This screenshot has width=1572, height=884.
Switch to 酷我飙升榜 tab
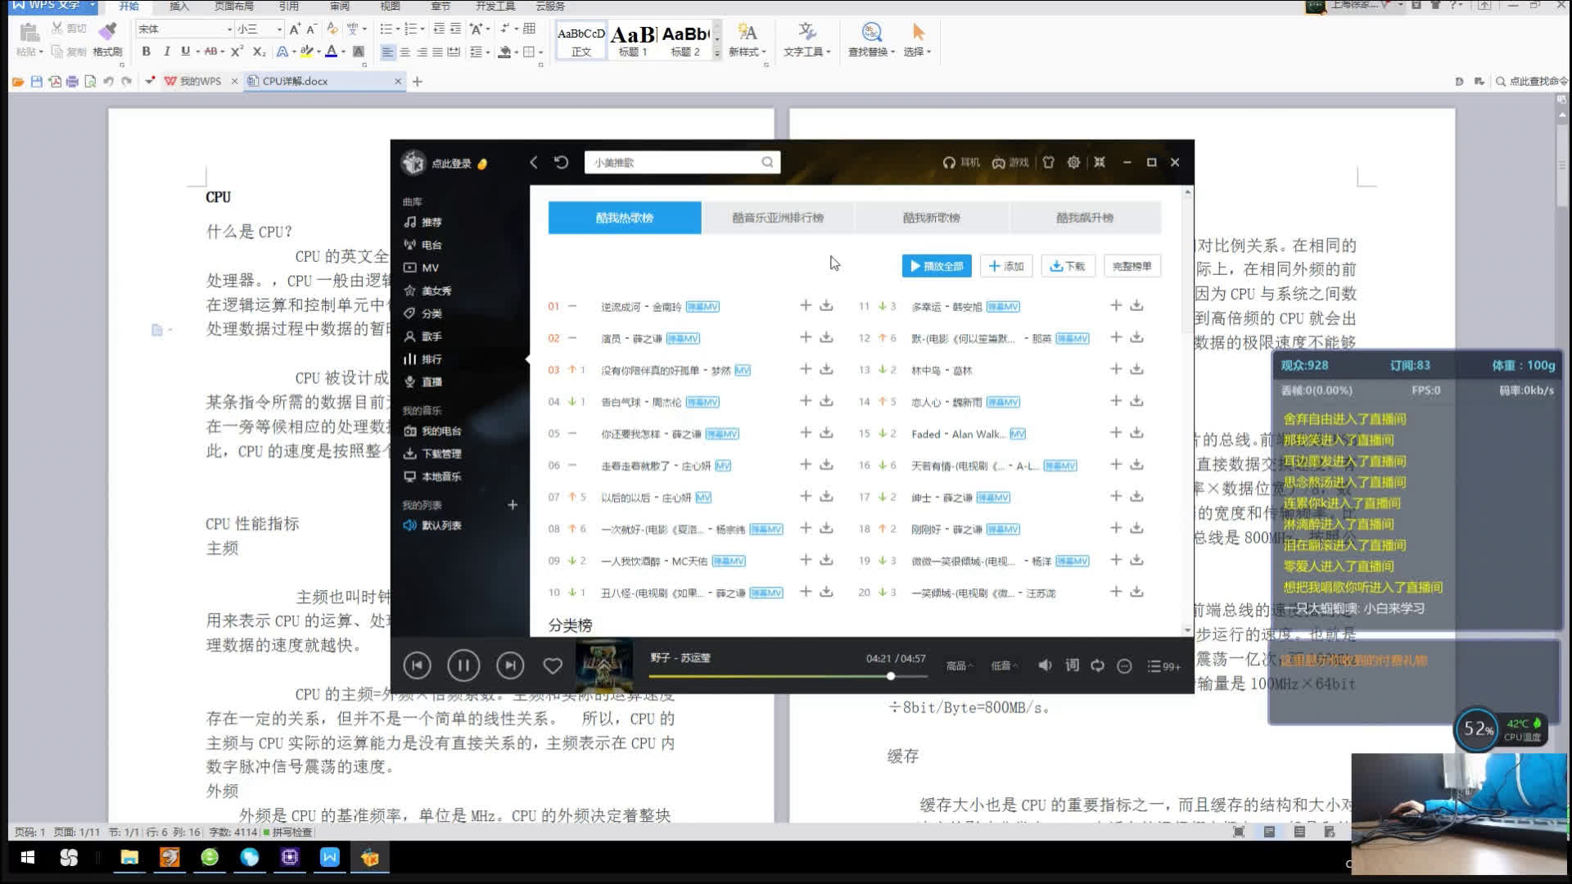point(1085,218)
